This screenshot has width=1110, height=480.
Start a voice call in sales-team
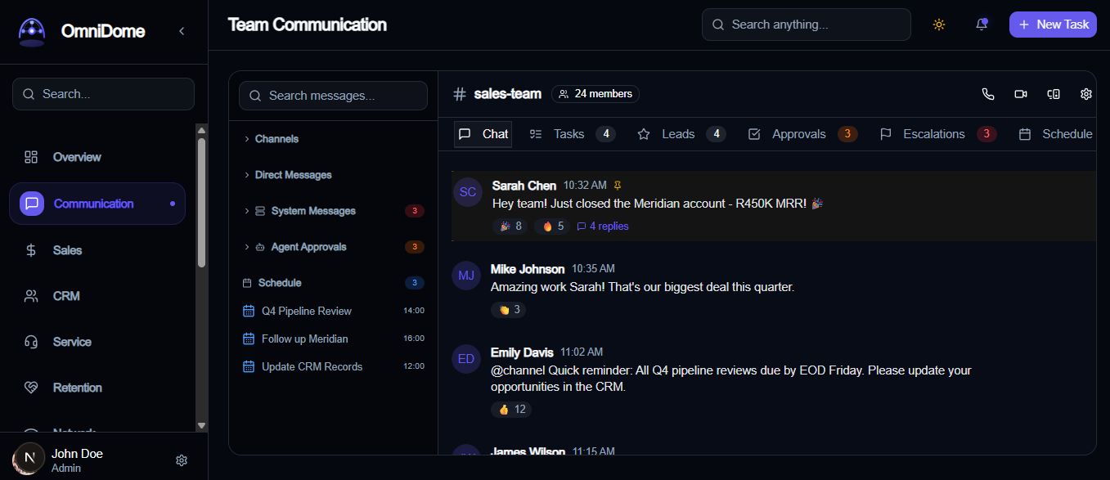(x=988, y=94)
